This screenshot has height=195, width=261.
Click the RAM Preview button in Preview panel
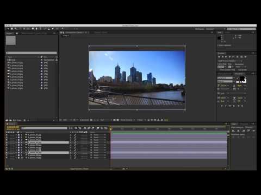245,57
